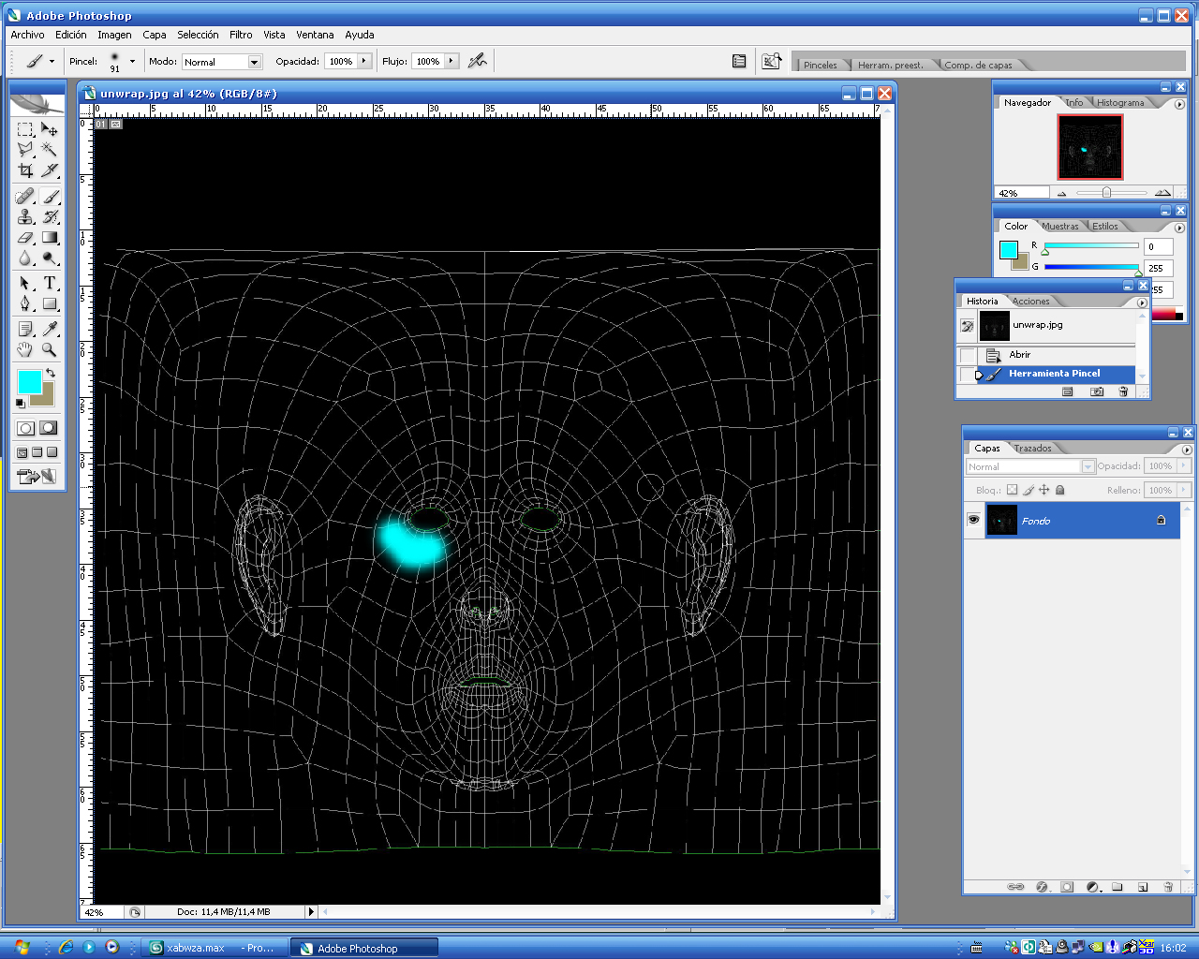This screenshot has width=1199, height=959.
Task: Toggle Airbrush capability in options bar
Action: tap(478, 61)
